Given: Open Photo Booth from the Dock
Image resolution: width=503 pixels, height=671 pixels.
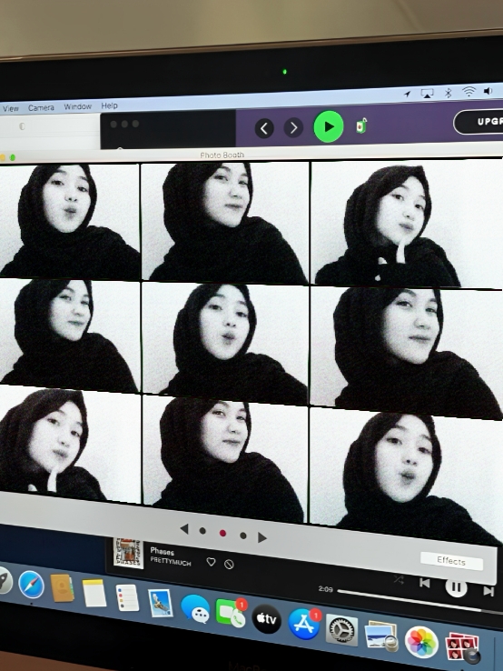Looking at the screenshot, I should pos(462,648).
